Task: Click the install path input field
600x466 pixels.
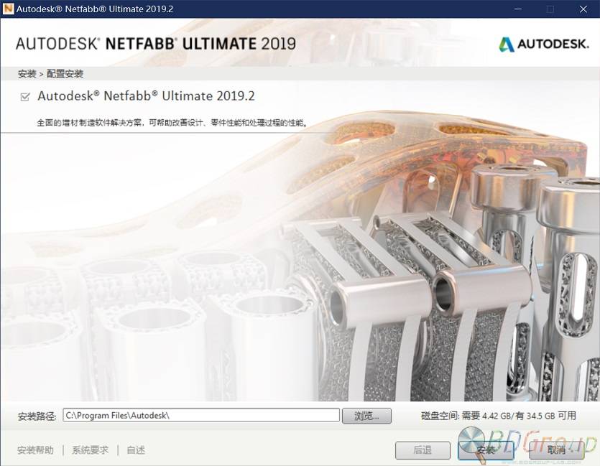Action: pyautogui.click(x=201, y=415)
